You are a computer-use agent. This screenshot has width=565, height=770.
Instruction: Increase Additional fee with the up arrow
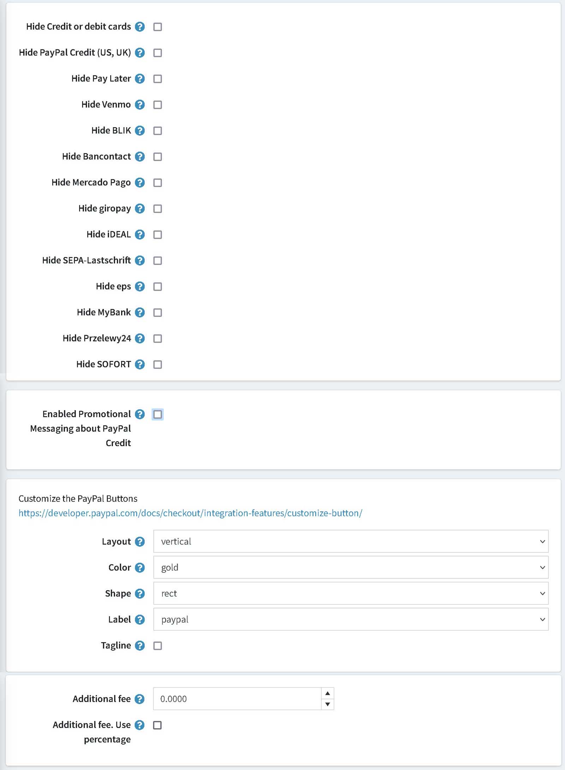[328, 693]
